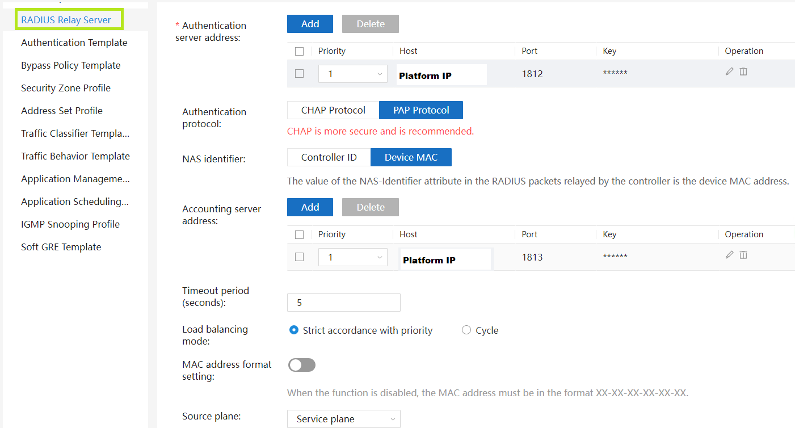Check the authentication server row checkbox
This screenshot has height=428, width=795.
click(300, 73)
